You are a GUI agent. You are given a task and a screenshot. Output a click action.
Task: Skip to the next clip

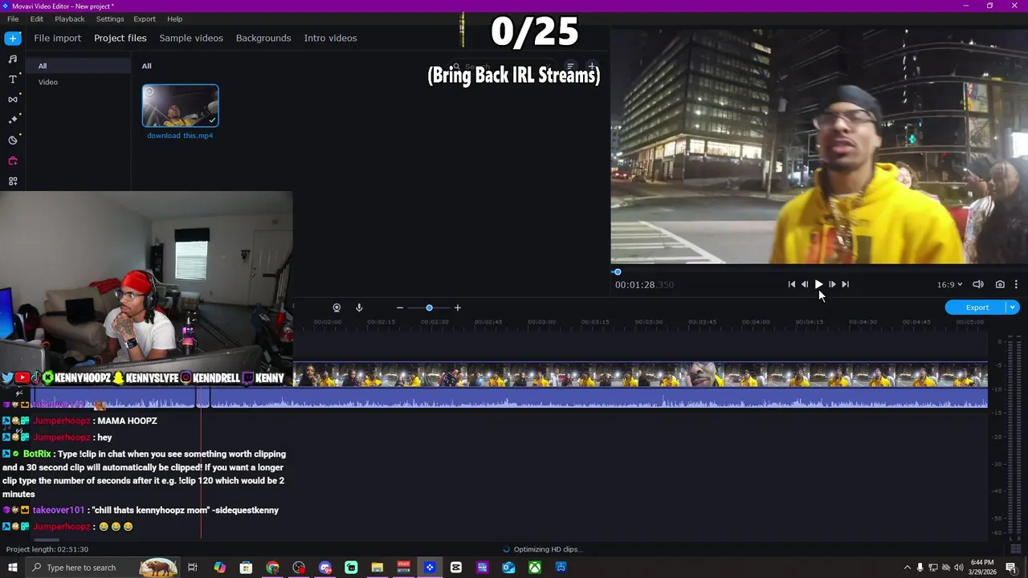(x=845, y=284)
